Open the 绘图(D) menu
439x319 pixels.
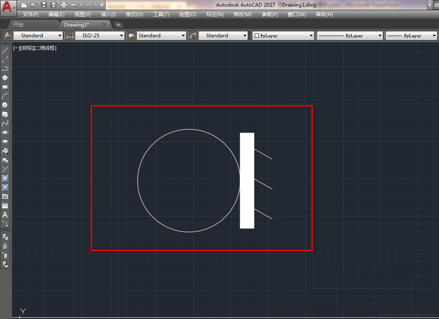tap(187, 15)
